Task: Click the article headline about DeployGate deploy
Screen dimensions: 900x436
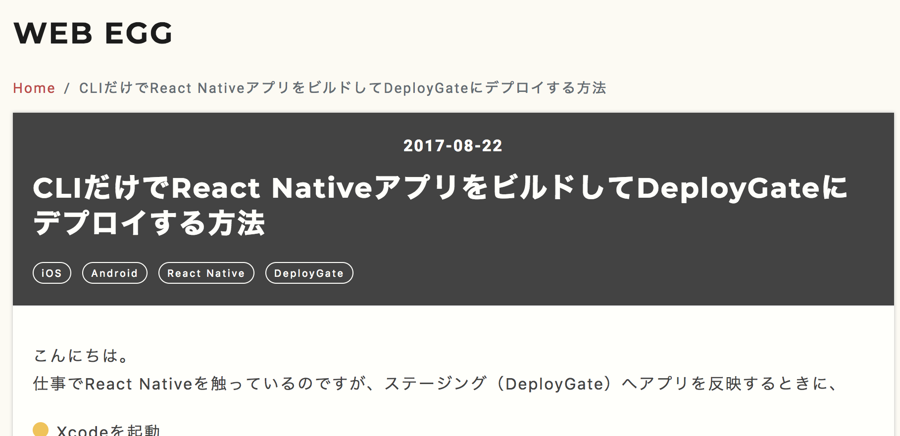Action: (x=440, y=205)
